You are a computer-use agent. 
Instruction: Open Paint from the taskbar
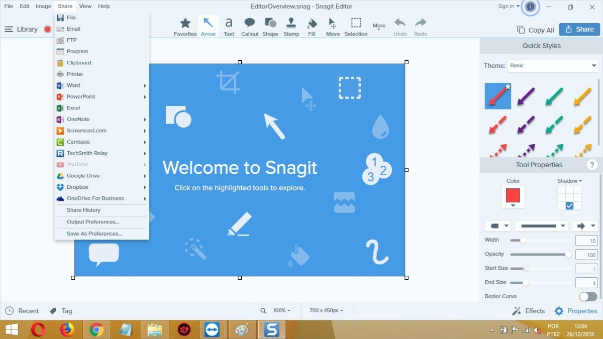click(242, 329)
